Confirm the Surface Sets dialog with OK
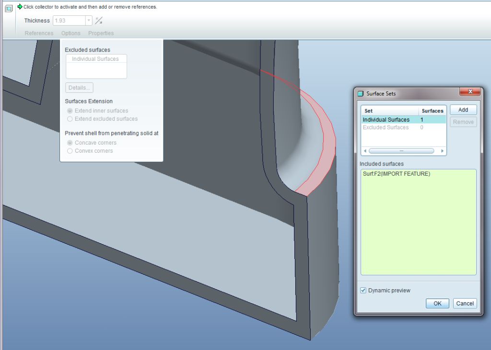The height and width of the screenshot is (350, 491). (437, 303)
